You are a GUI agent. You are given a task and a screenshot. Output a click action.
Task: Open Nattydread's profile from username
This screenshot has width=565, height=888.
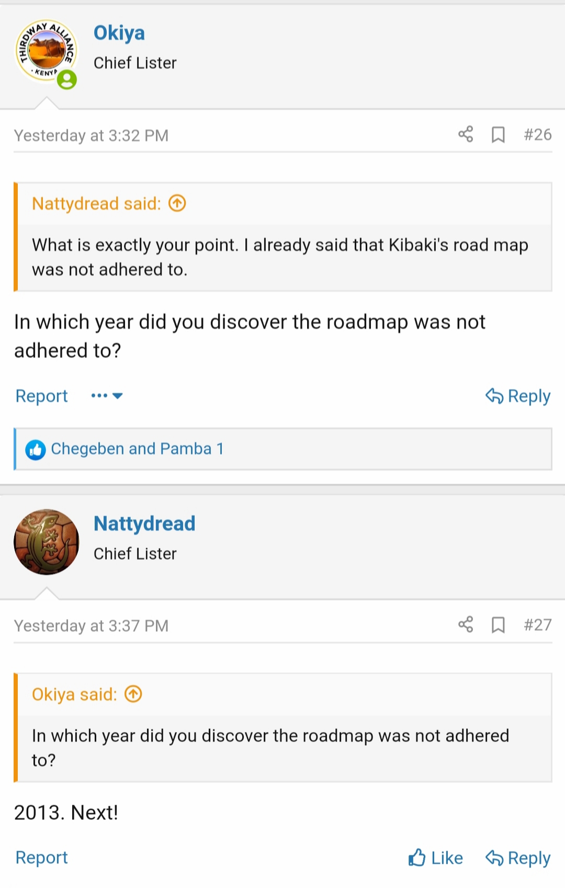pos(144,524)
